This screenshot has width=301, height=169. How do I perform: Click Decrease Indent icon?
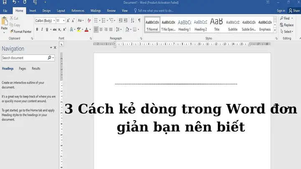tap(120, 20)
